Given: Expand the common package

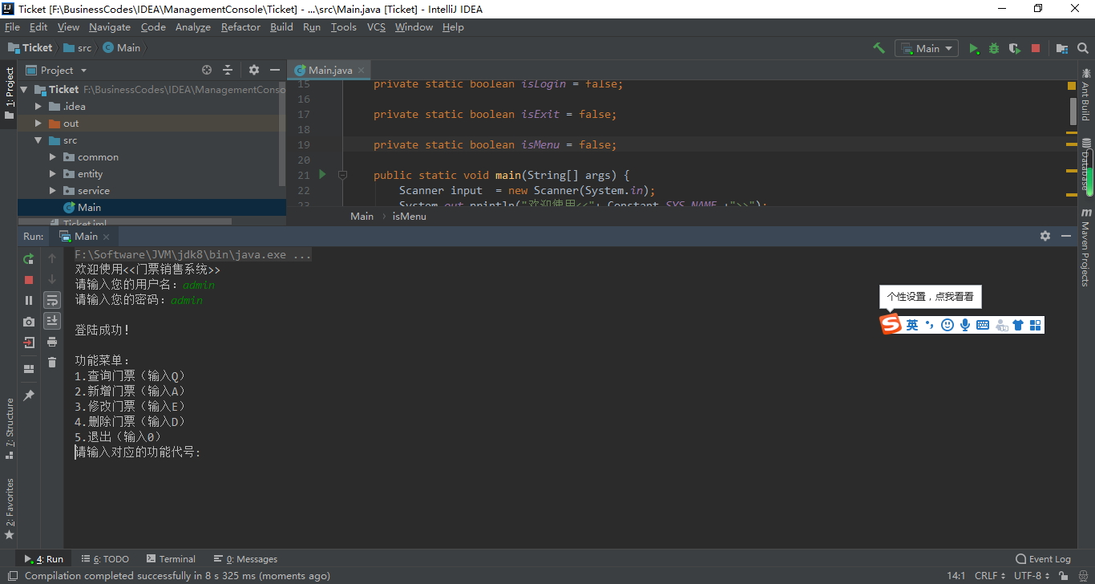Looking at the screenshot, I should point(53,157).
